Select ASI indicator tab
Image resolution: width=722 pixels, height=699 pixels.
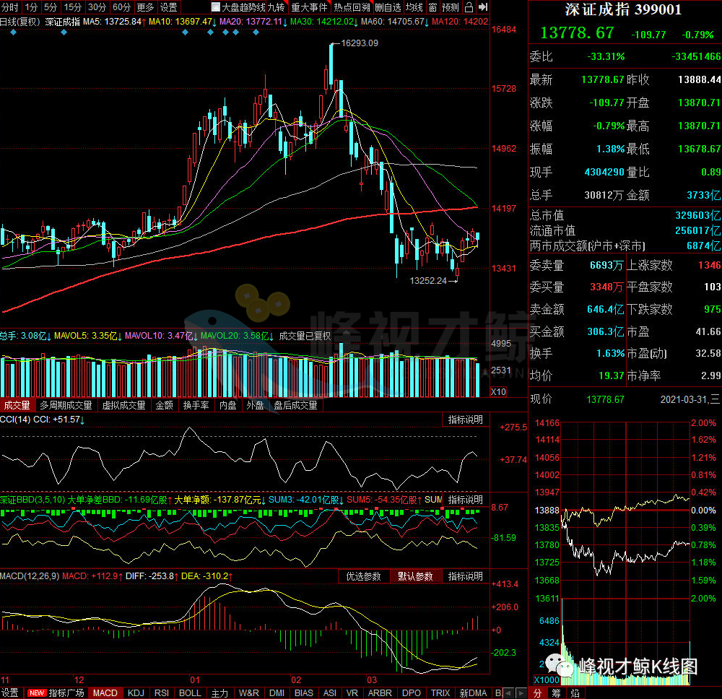330,693
